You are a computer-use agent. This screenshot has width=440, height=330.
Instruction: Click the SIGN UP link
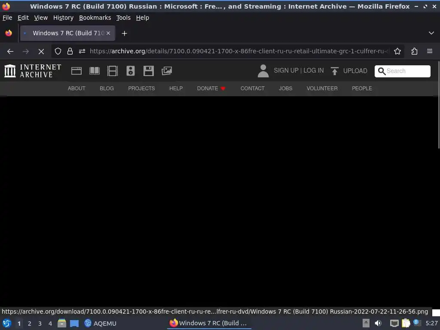[286, 70]
